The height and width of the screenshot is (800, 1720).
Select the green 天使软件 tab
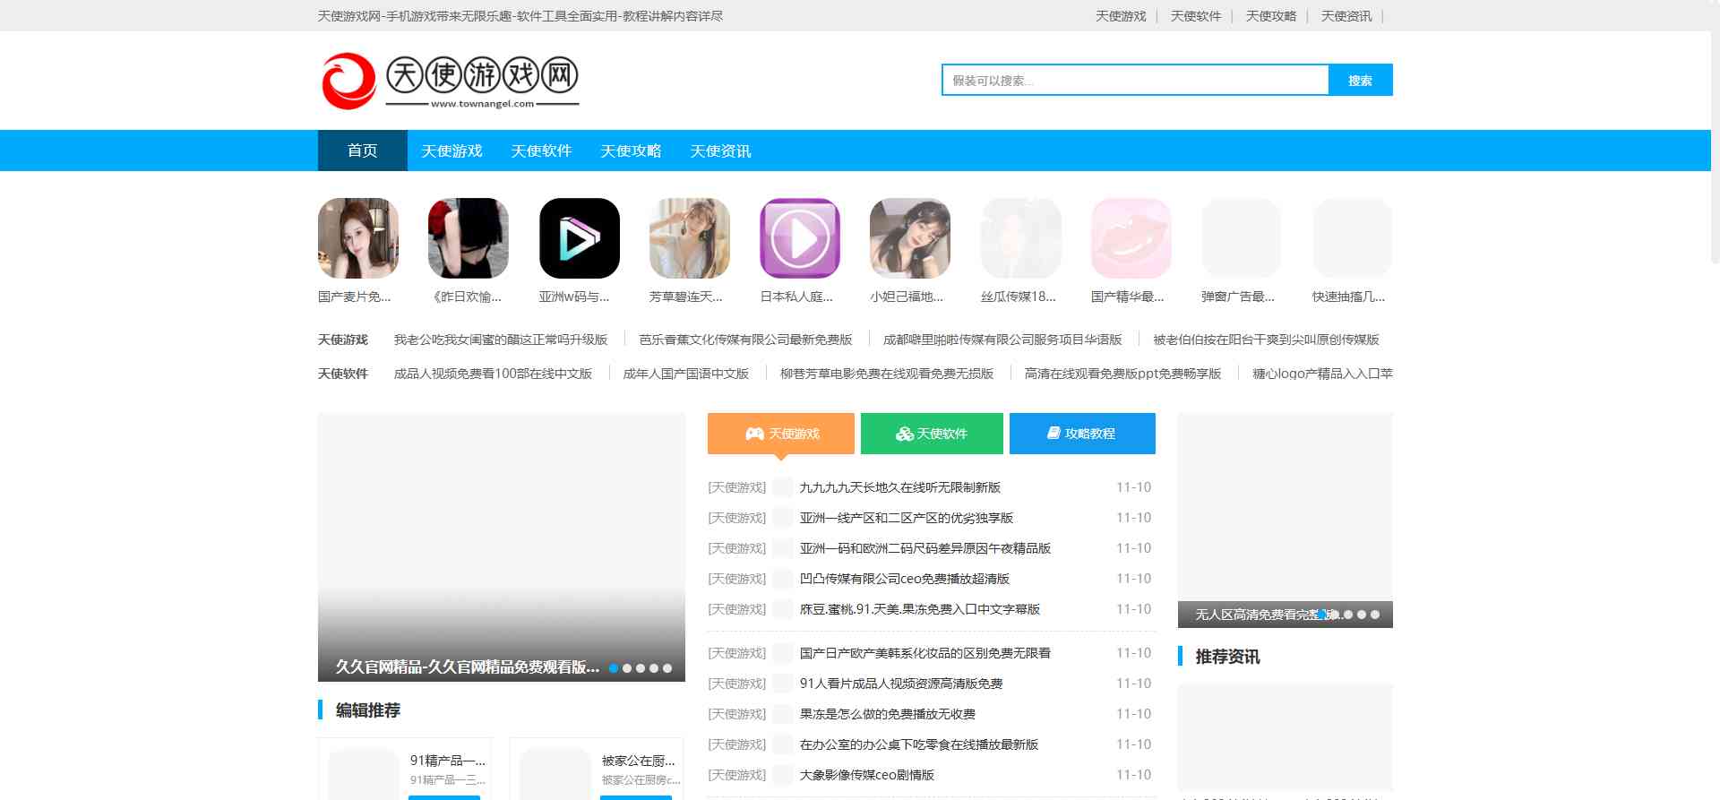coord(932,434)
